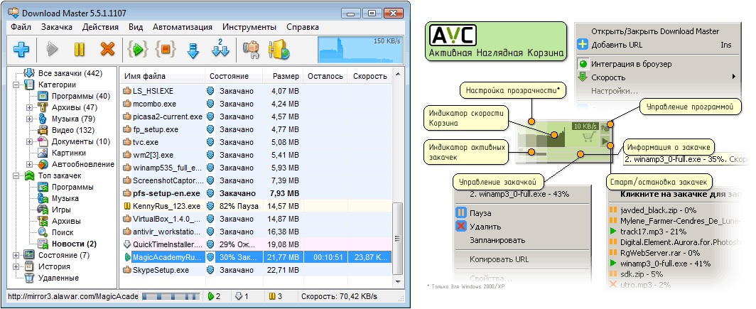
Task: Select the Картинки category
Action: click(x=69, y=153)
